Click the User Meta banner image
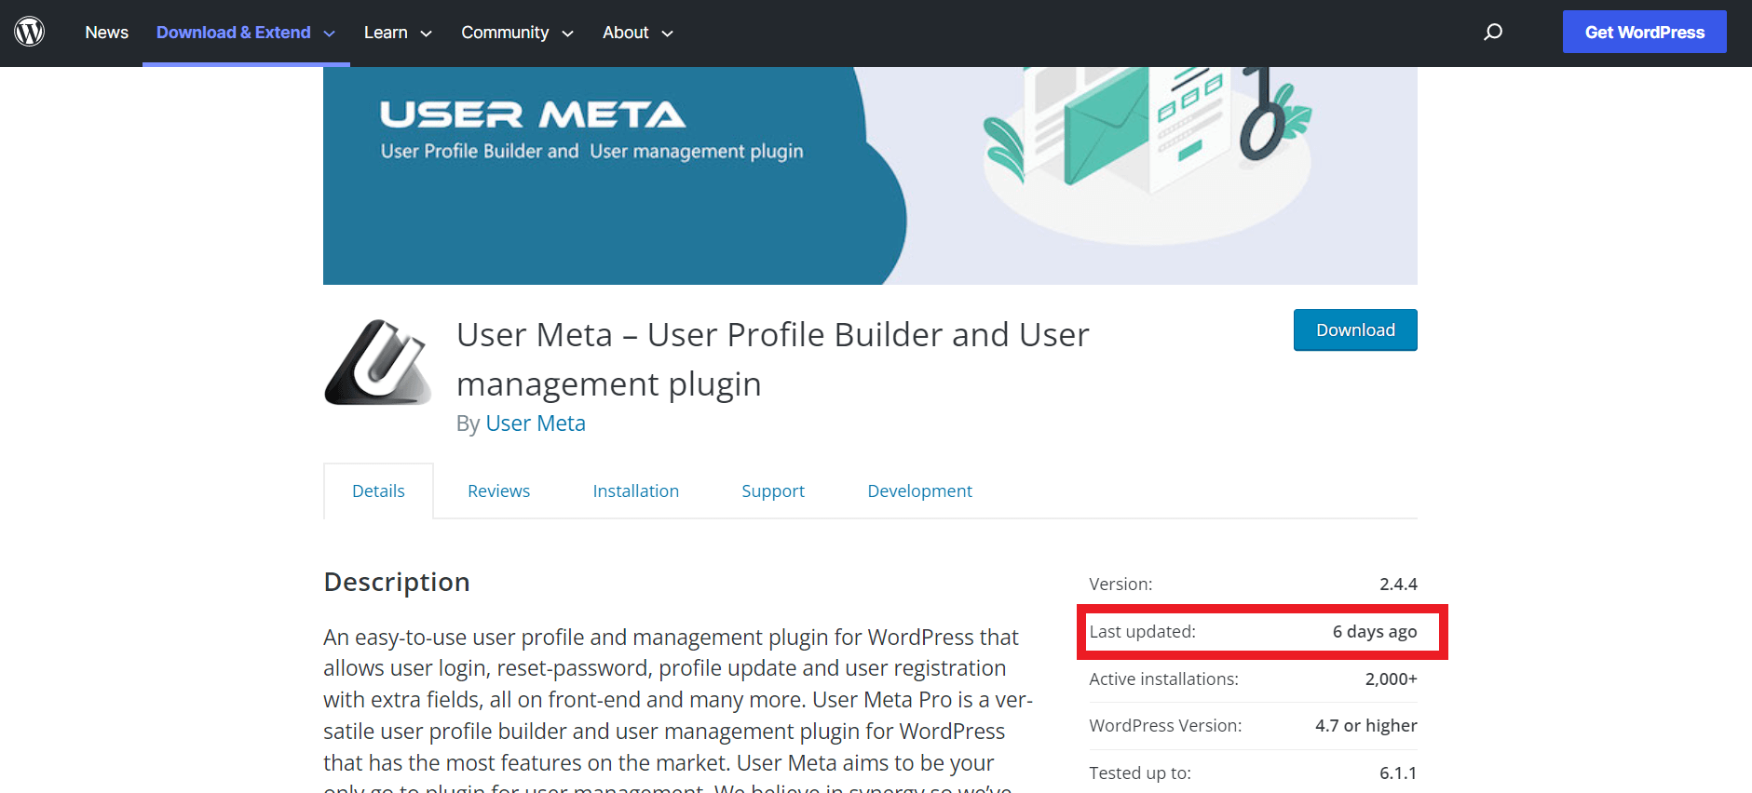Viewport: 1752px width, 793px height. point(870,175)
